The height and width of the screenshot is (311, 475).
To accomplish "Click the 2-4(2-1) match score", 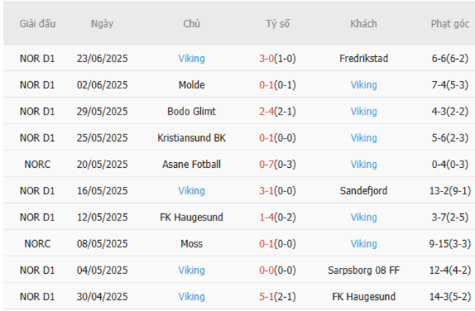I will tap(278, 112).
